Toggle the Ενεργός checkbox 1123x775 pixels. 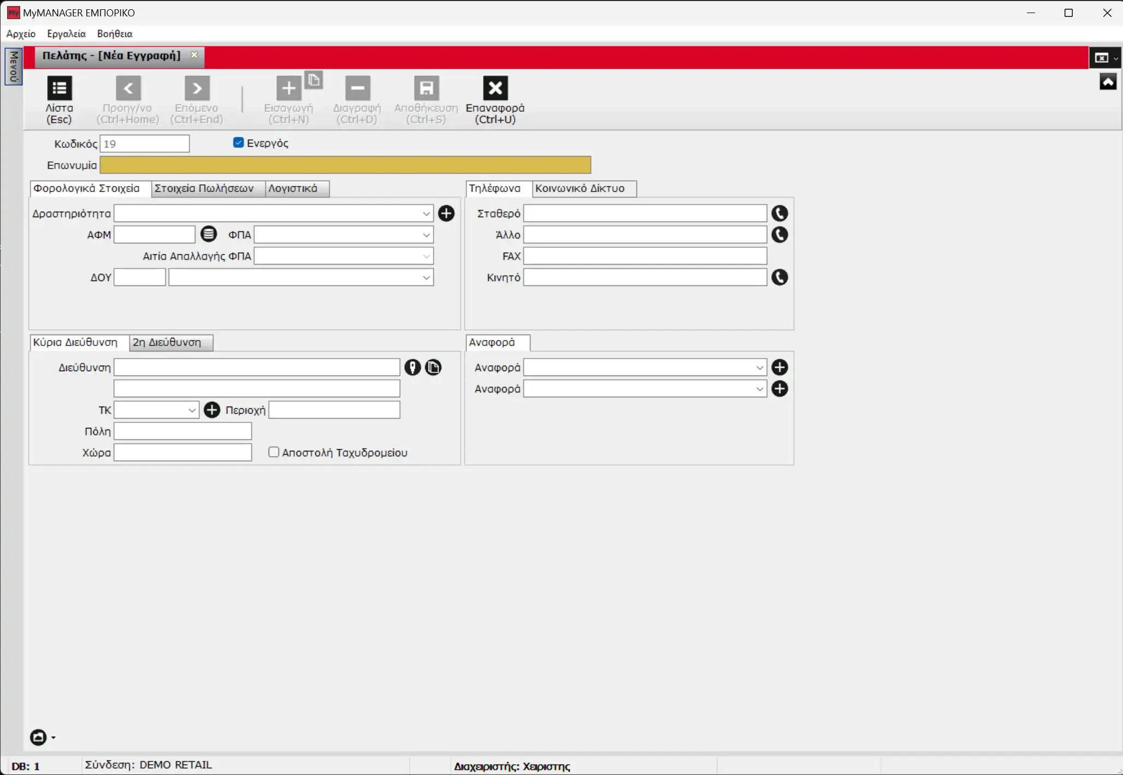pyautogui.click(x=238, y=142)
